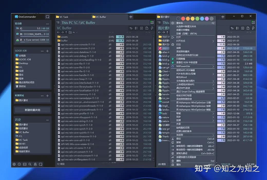Viewport: 267px width, 180px height.
Task: Toggle dual-pane layout in the status bar
Action: coord(24,164)
